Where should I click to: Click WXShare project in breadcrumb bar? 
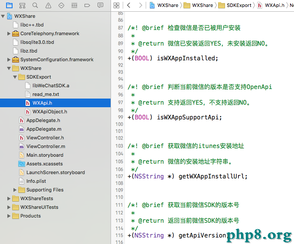point(164,5)
